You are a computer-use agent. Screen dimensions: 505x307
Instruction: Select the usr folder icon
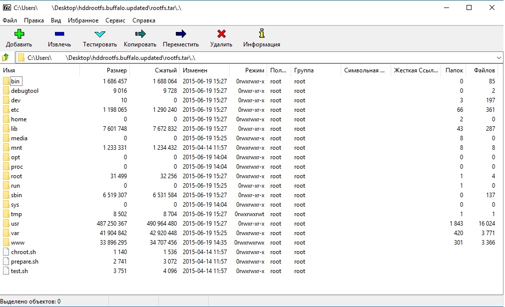tap(6, 224)
